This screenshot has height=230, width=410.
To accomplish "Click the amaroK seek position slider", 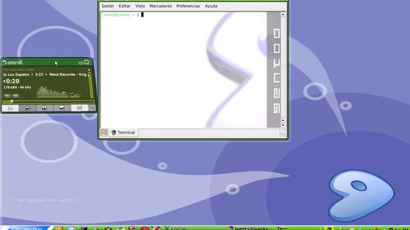I will click(48, 102).
